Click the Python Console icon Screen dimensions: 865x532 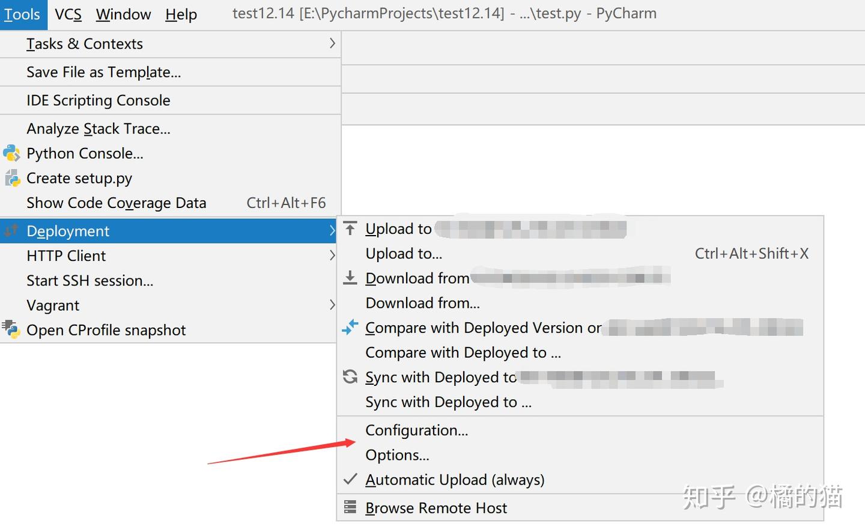[11, 153]
